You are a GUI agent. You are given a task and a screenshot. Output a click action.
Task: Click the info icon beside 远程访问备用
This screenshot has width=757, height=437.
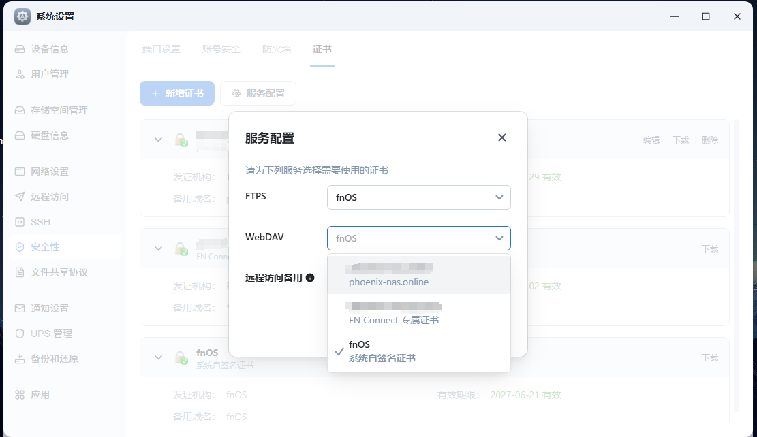click(x=310, y=278)
